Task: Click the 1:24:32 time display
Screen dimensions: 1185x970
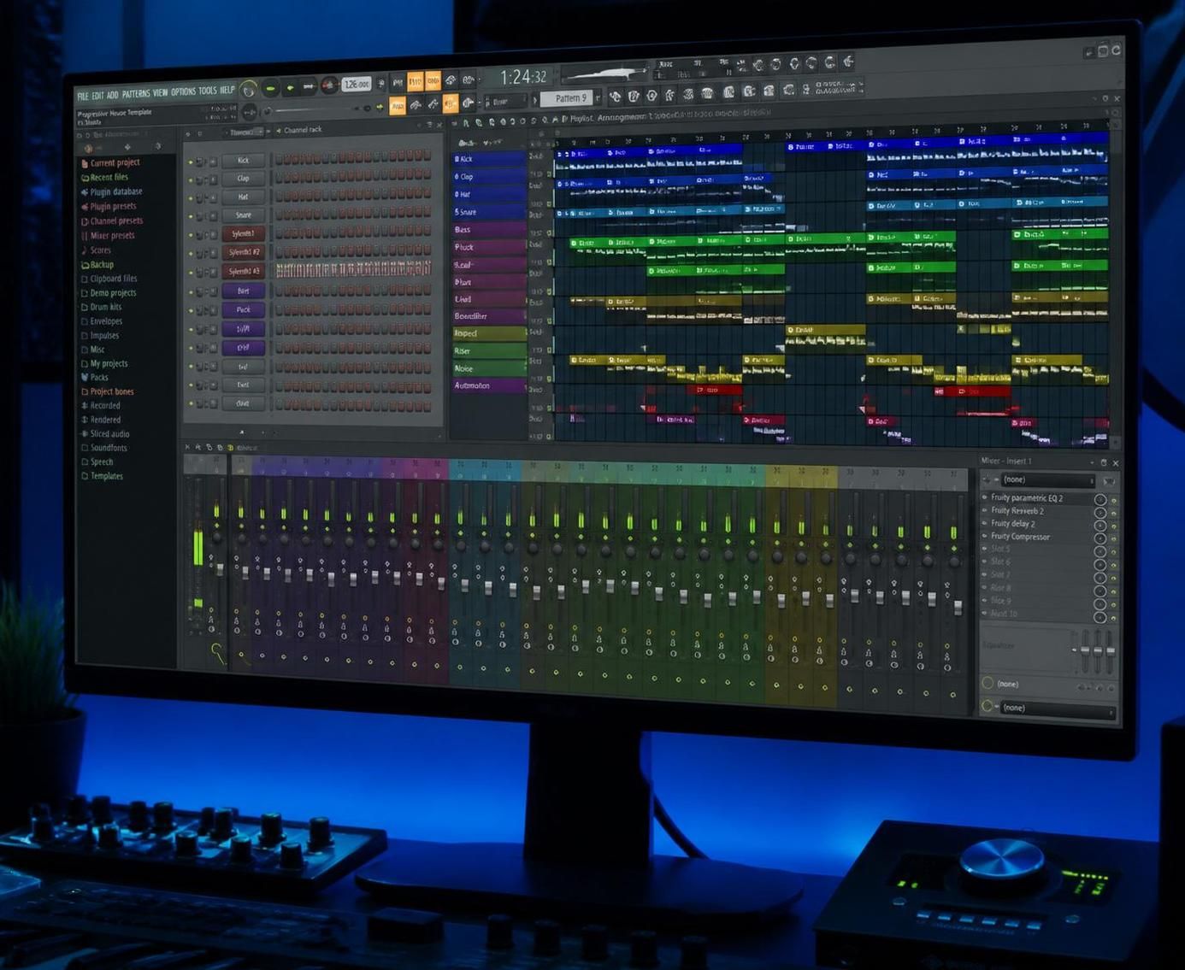Action: pyautogui.click(x=523, y=77)
